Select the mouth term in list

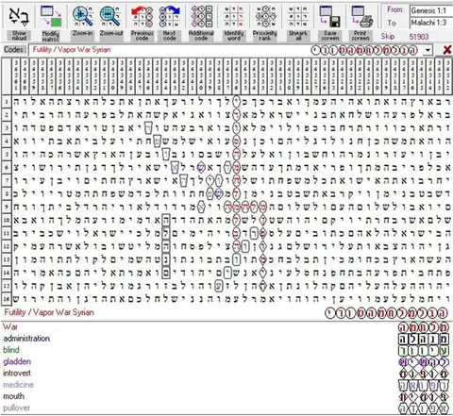(x=13, y=396)
